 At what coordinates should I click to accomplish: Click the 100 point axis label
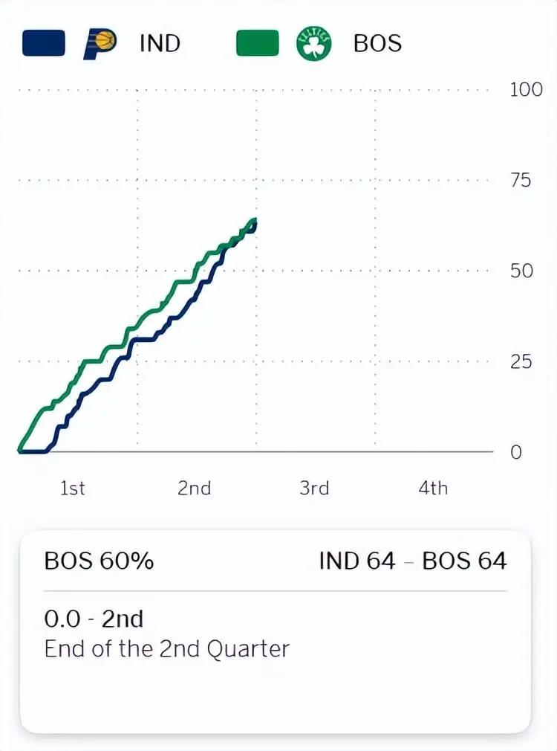tap(527, 90)
